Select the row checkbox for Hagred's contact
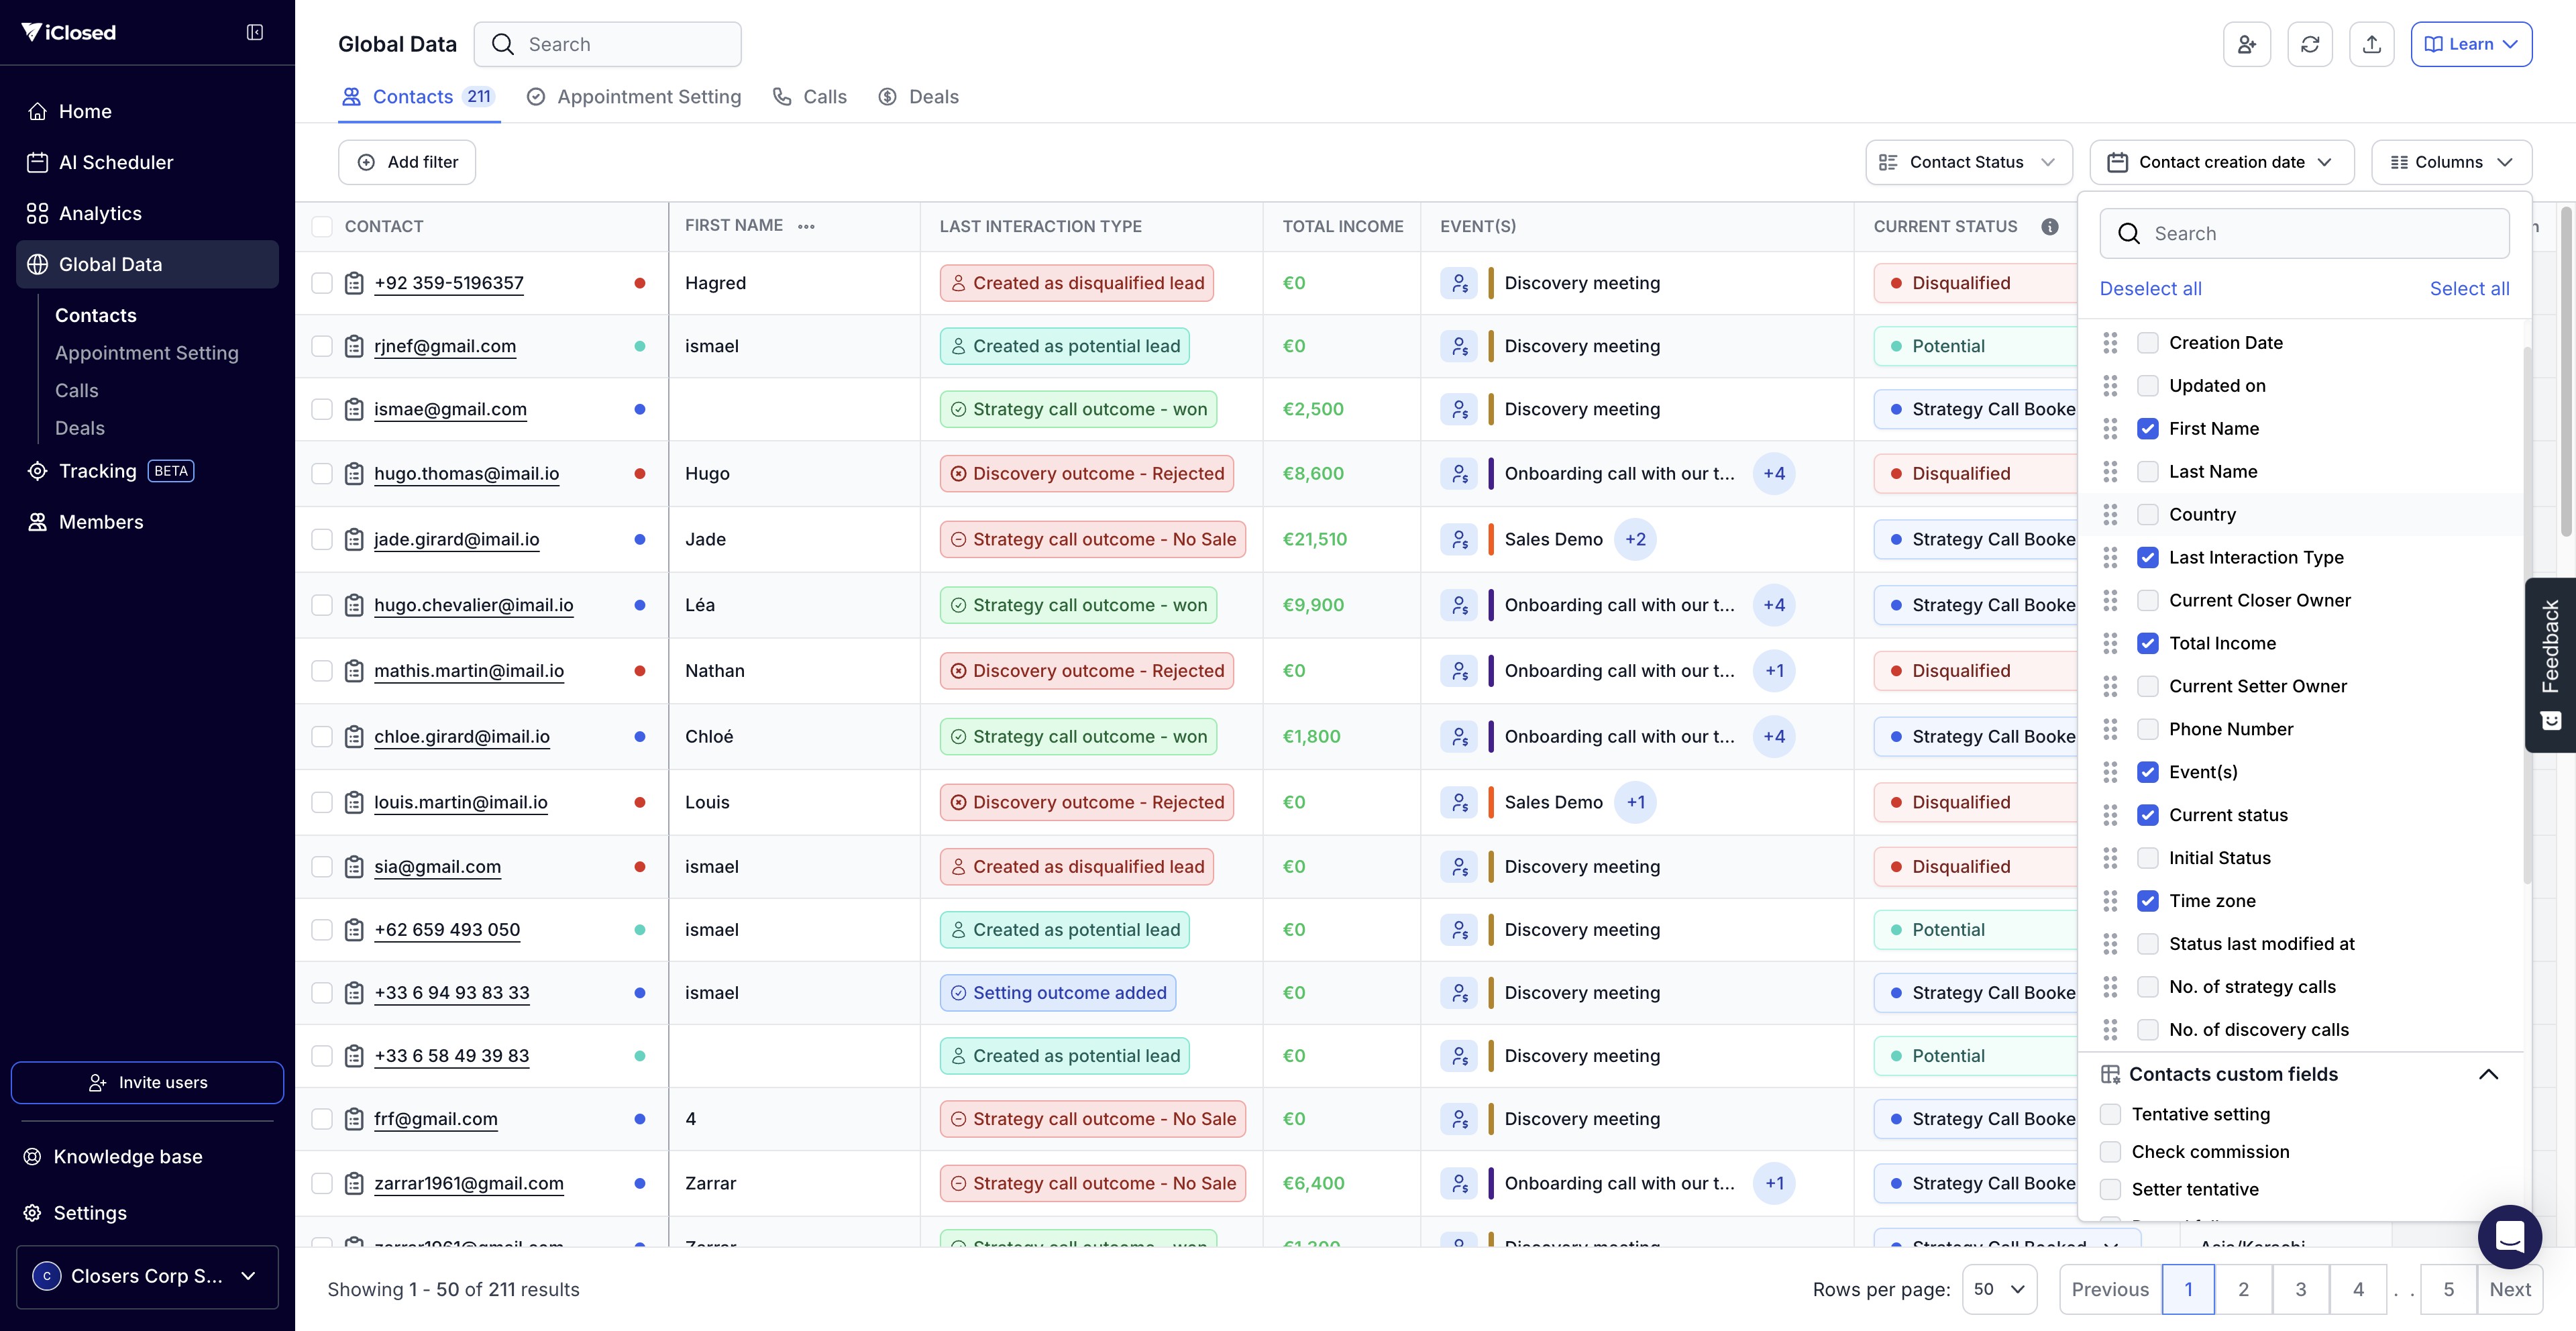2576x1331 pixels. pos(322,283)
